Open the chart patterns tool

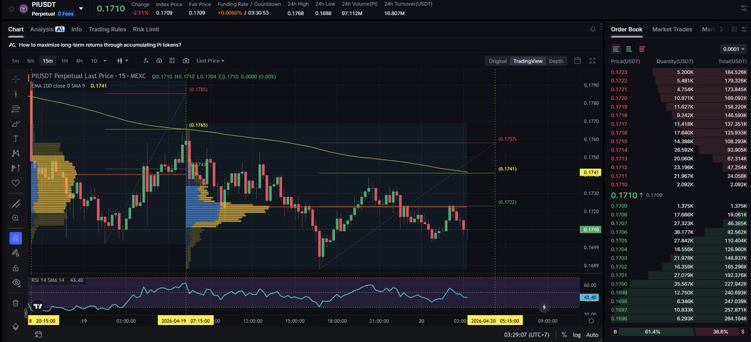pos(15,153)
